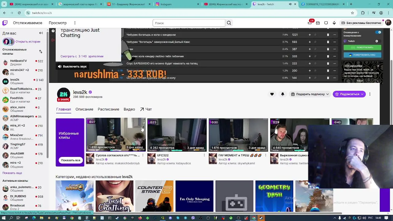Click Без рекламы бесплатно button
393x221 pixels.
coord(361,23)
